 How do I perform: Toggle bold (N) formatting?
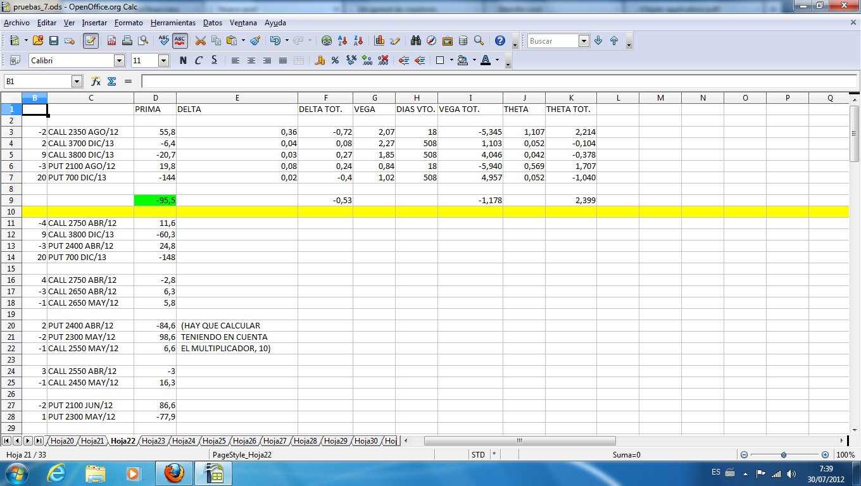click(183, 61)
